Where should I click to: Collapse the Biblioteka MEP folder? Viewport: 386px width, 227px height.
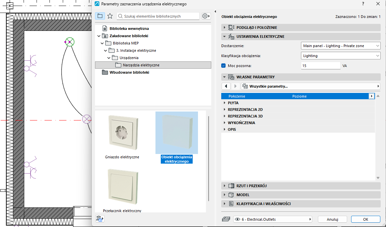[x=102, y=43]
